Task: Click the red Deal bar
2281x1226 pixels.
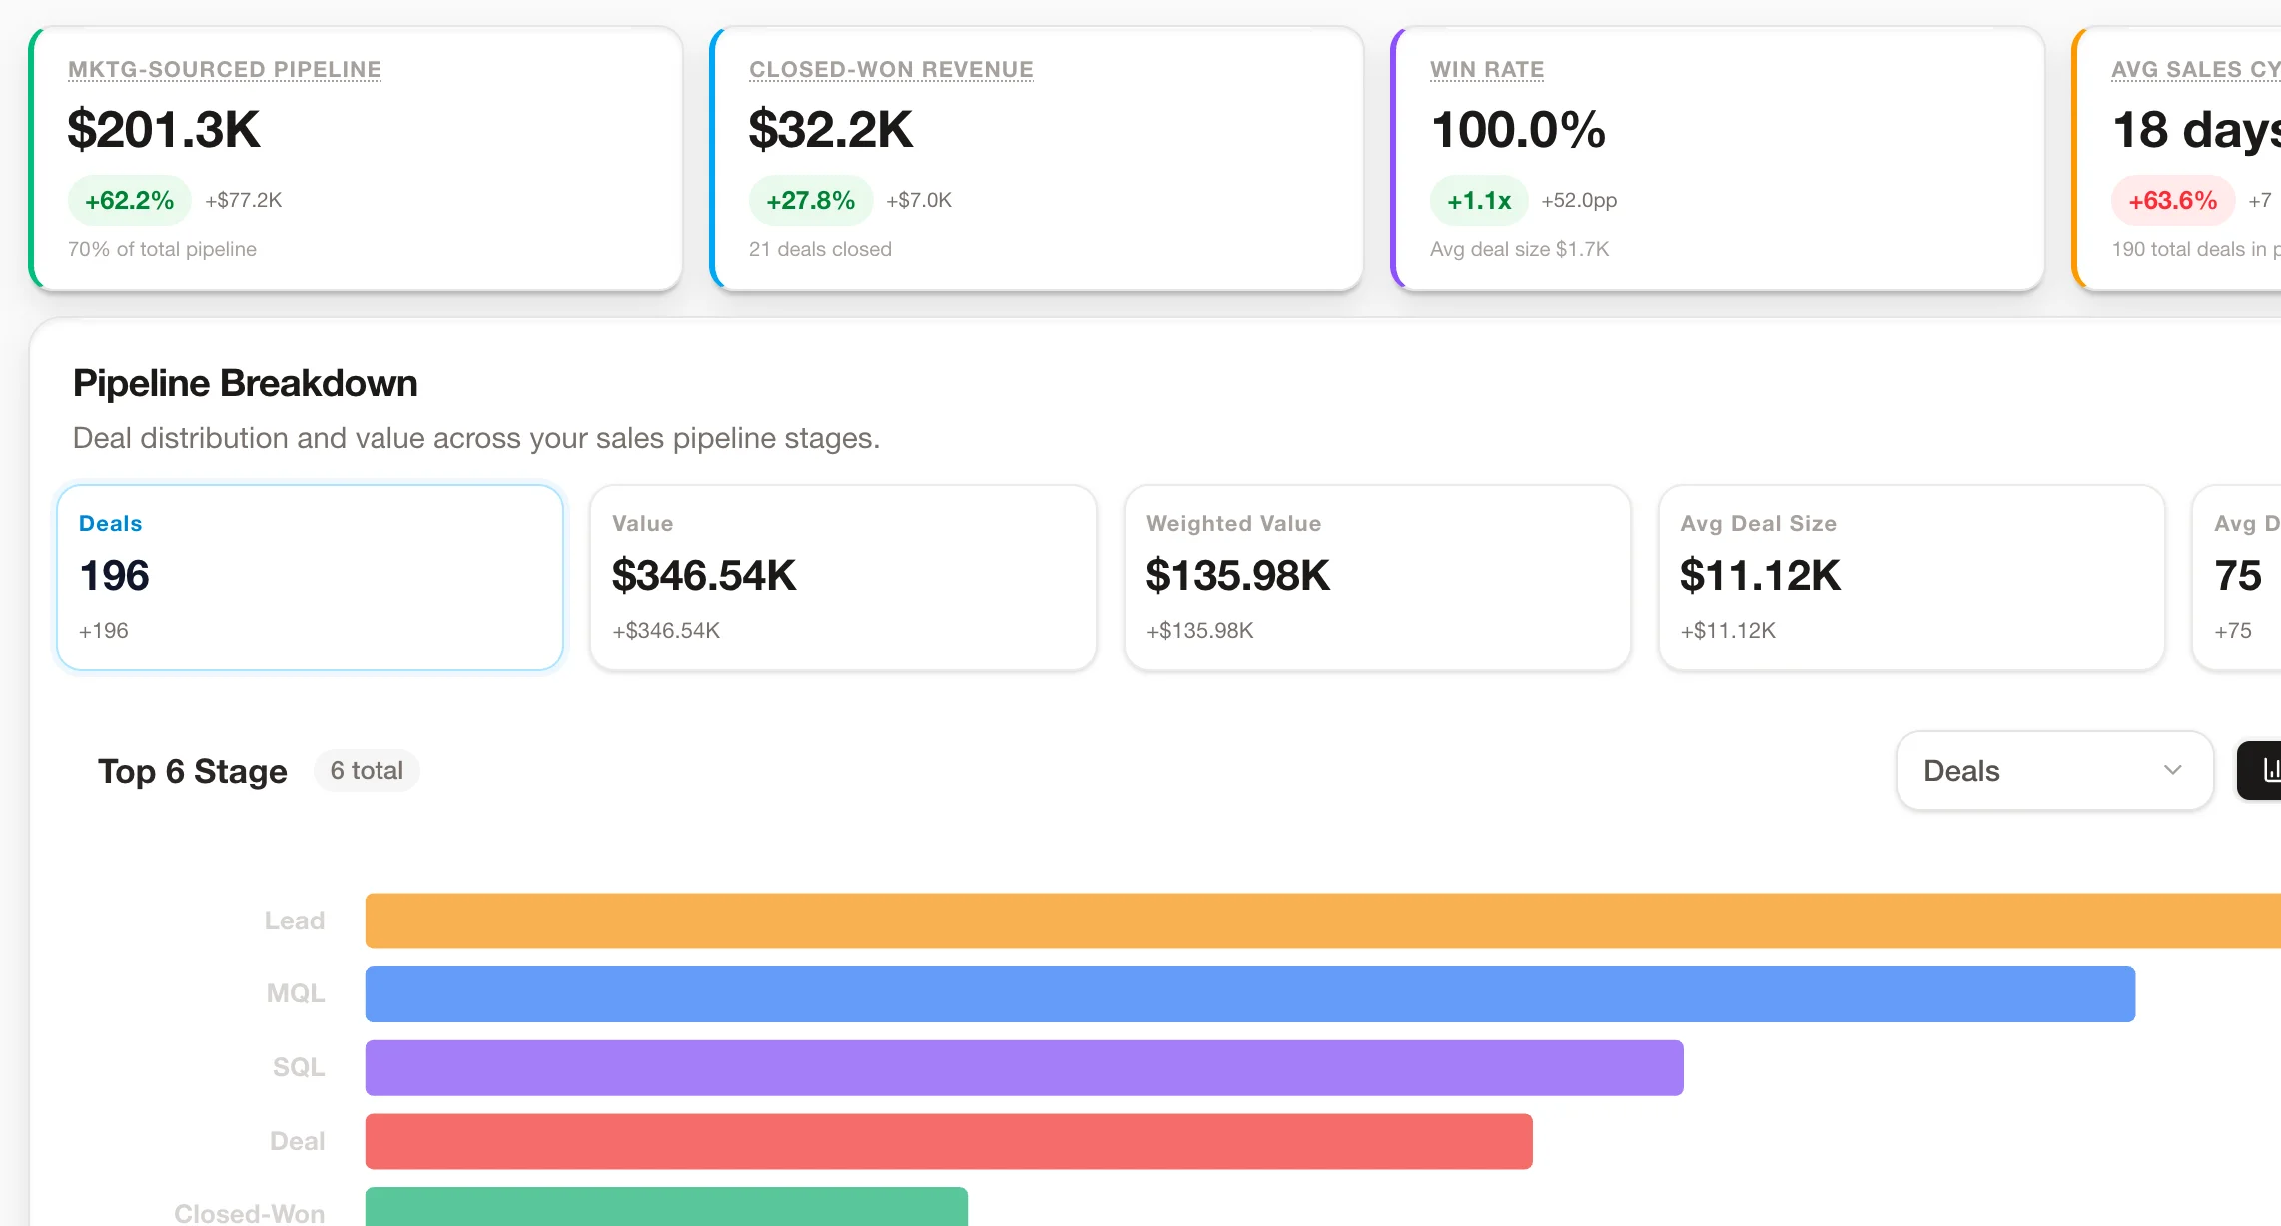Action: 949,1141
